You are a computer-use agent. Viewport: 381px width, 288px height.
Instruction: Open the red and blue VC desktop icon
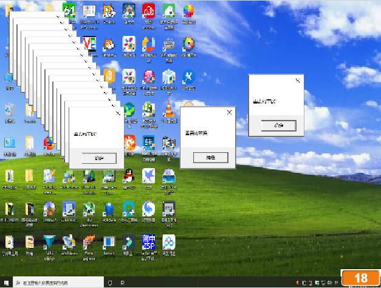tap(89, 44)
